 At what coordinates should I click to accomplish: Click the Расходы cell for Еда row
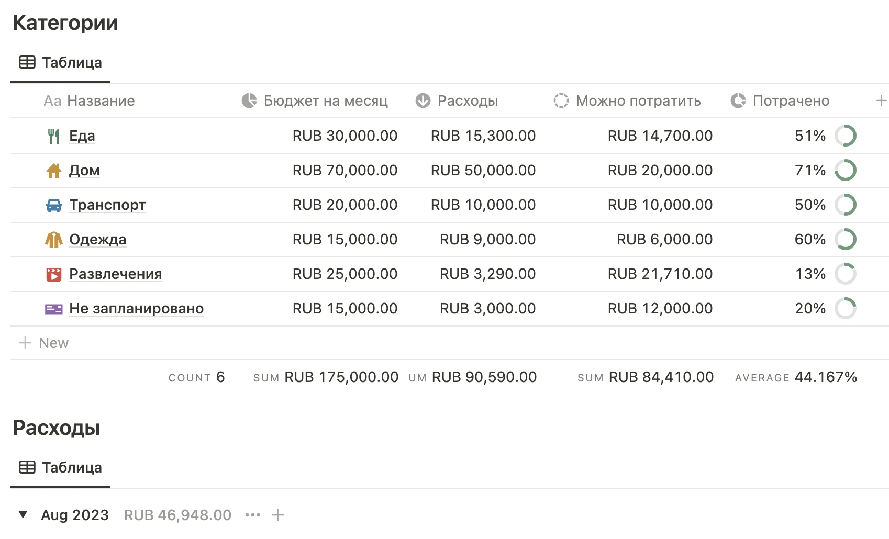tap(483, 136)
